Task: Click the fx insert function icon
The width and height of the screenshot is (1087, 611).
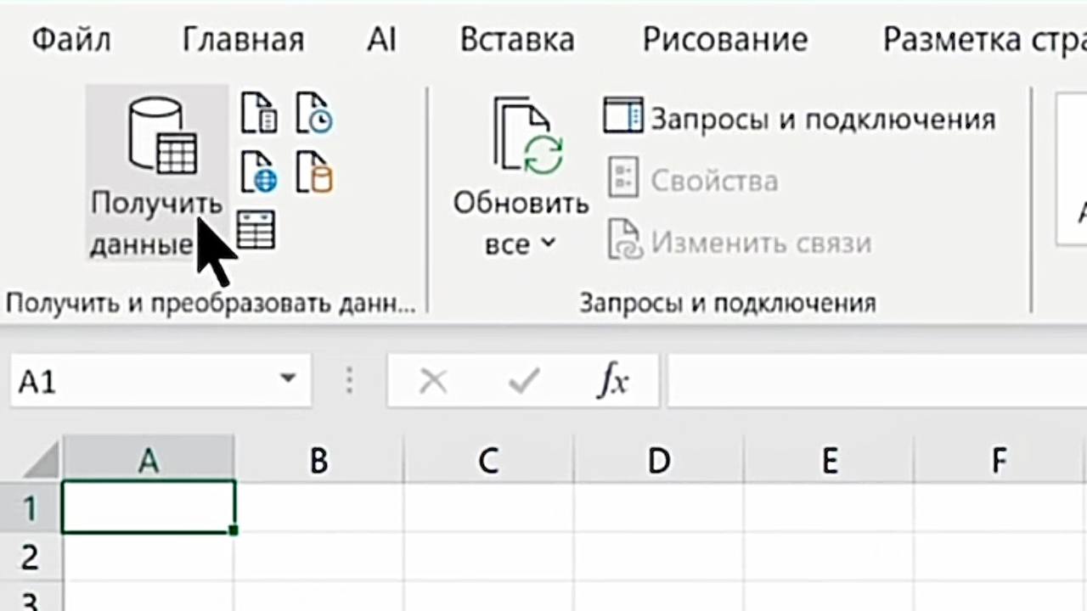Action: (x=613, y=382)
